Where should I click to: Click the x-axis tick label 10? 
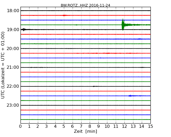click(107, 126)
